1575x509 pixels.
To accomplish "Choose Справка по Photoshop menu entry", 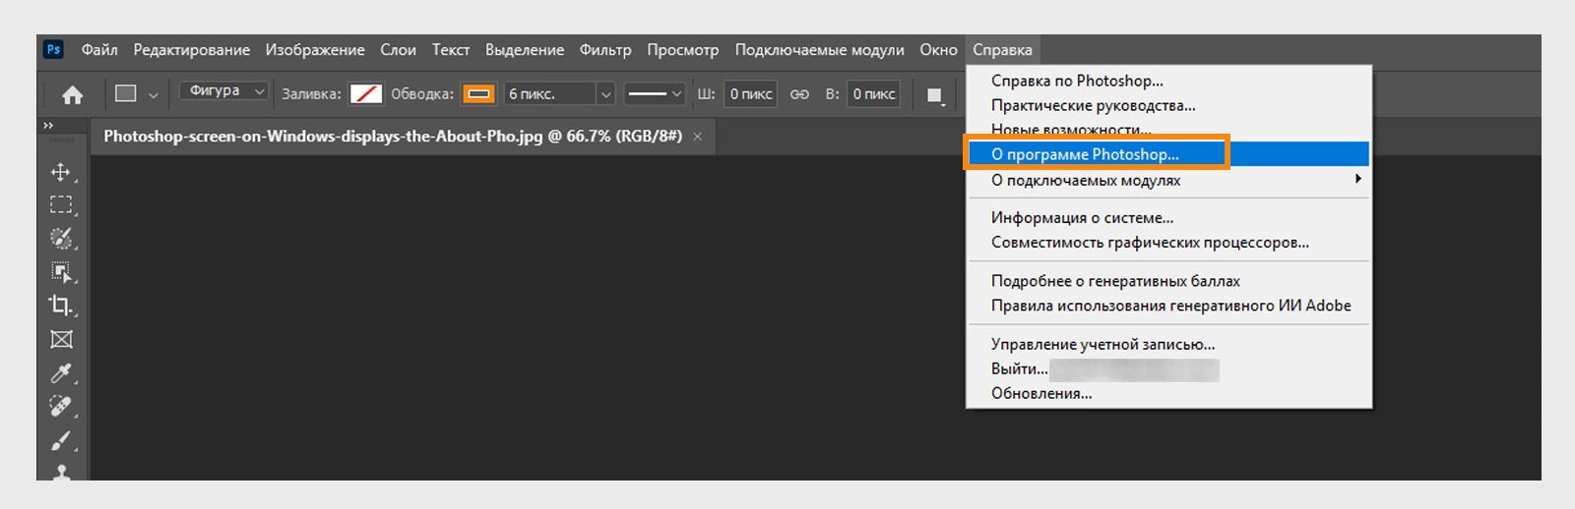I will coord(1168,81).
